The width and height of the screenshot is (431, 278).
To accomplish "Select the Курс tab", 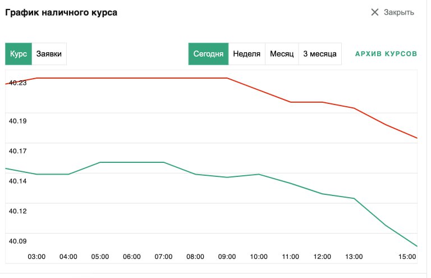I will [x=19, y=54].
